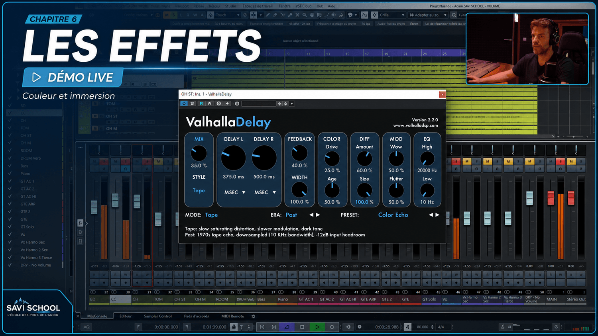Screen dimensions: 598x336
Task: Open the Grille snap type dropdown
Action: tap(392, 15)
